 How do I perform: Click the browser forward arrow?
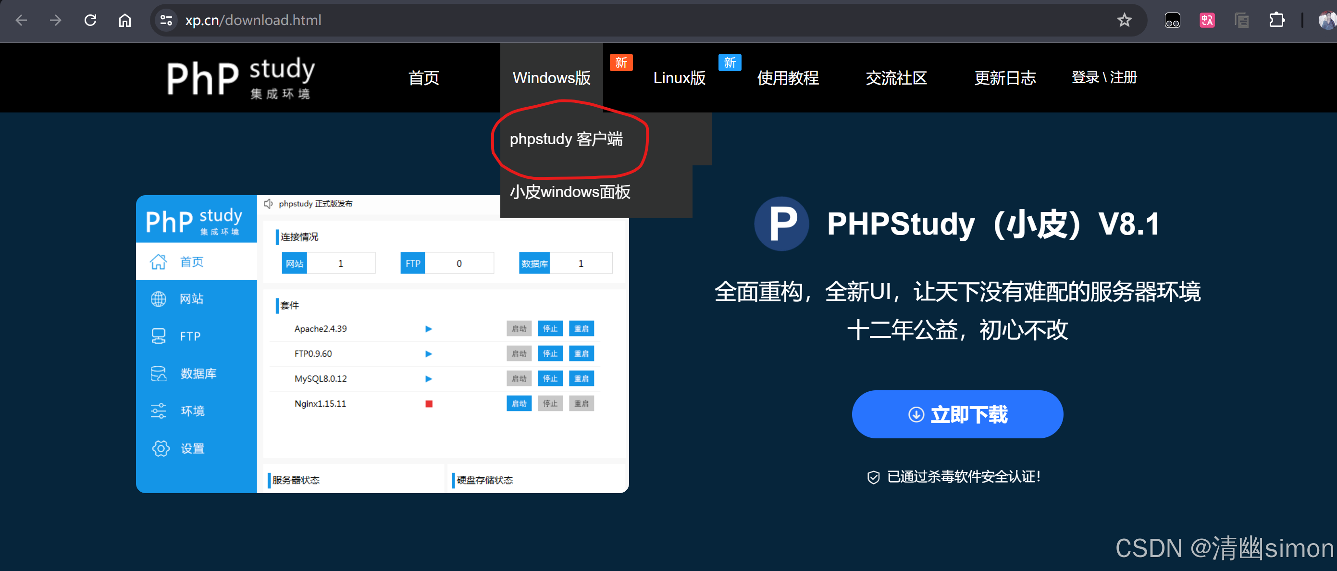tap(55, 20)
